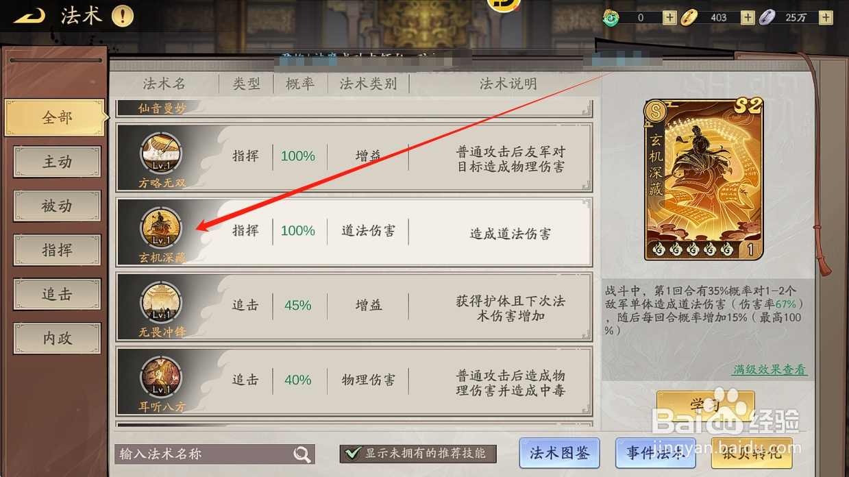
Task: Switch to the 被动 tab
Action: click(x=57, y=206)
